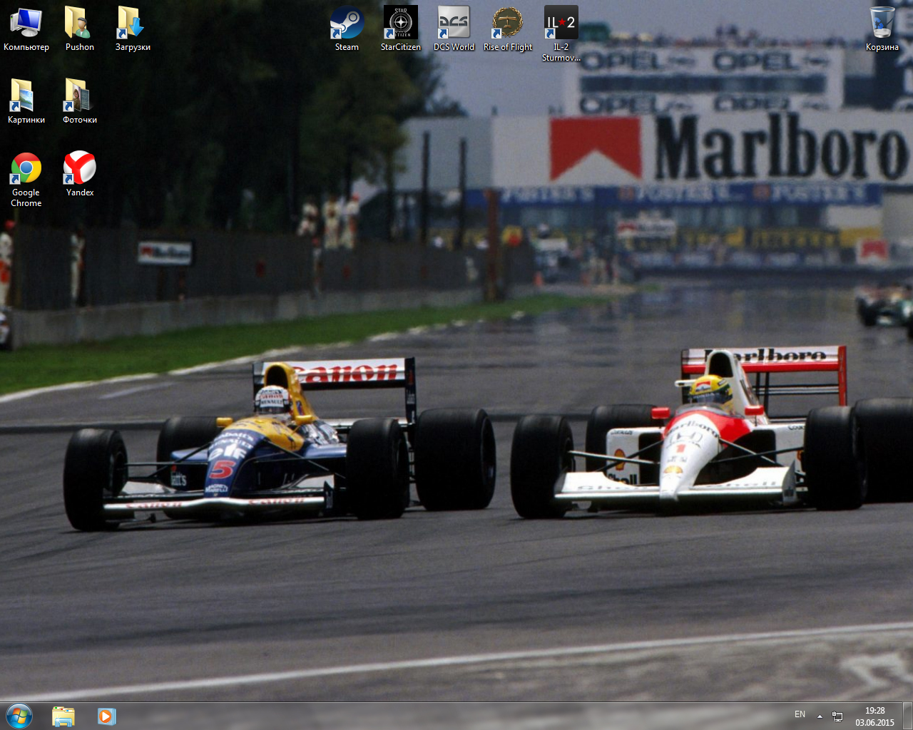The image size is (913, 730).
Task: Select the Фоточки folder shortcut
Action: [79, 101]
